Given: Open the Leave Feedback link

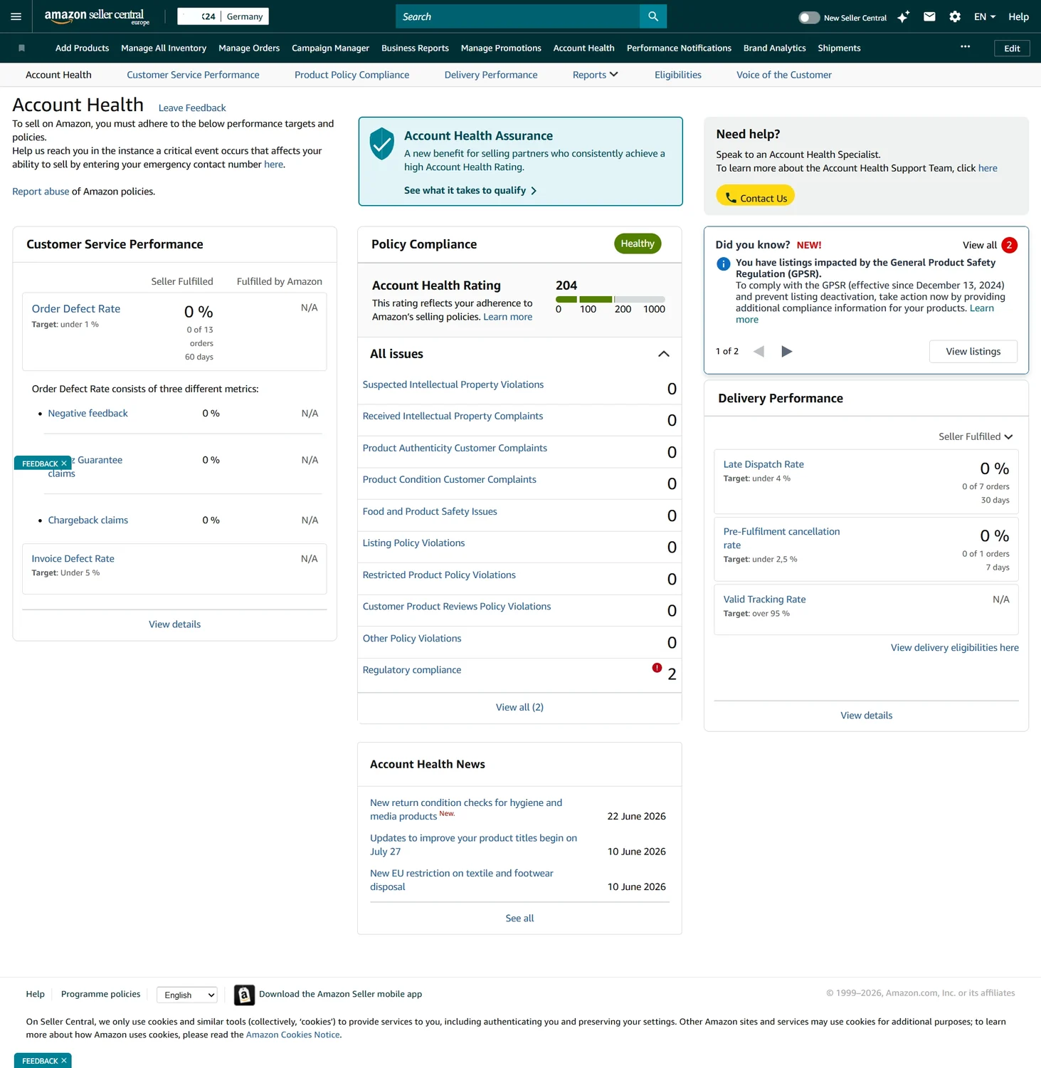Looking at the screenshot, I should (x=192, y=108).
